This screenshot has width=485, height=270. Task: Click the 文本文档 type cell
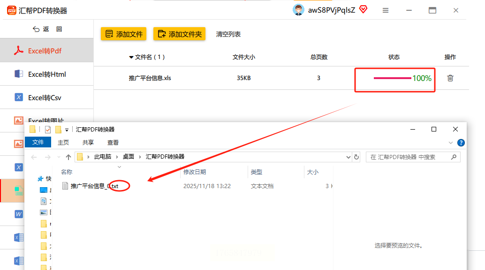click(x=262, y=186)
